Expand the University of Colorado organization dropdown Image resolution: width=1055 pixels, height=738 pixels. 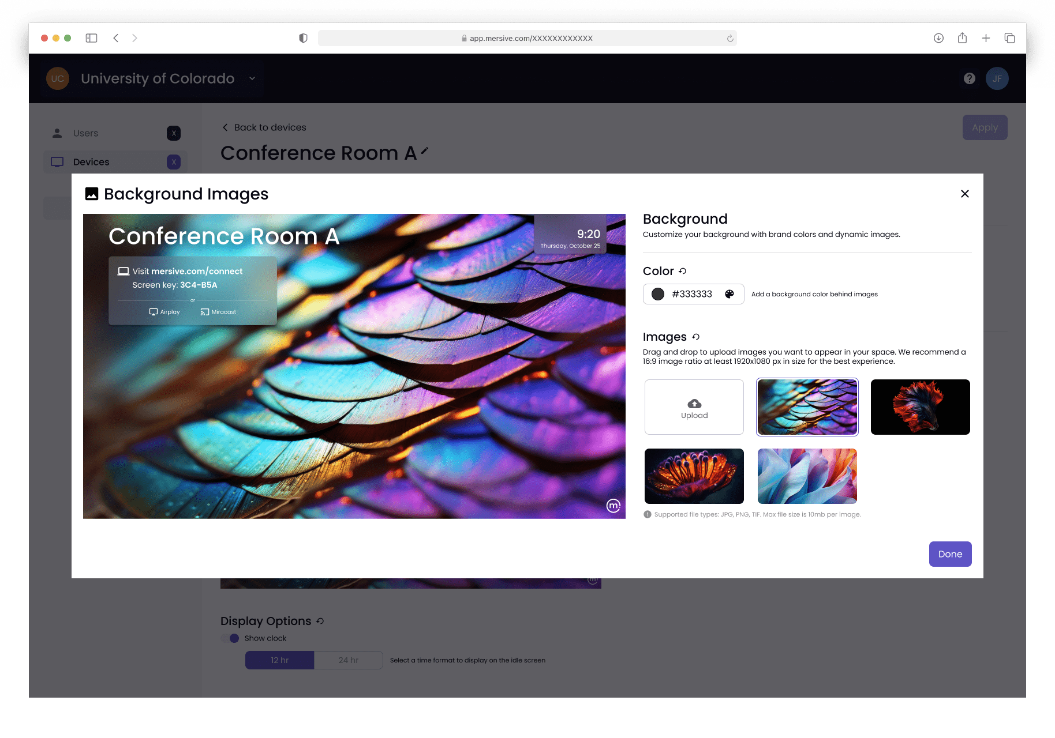(x=251, y=78)
